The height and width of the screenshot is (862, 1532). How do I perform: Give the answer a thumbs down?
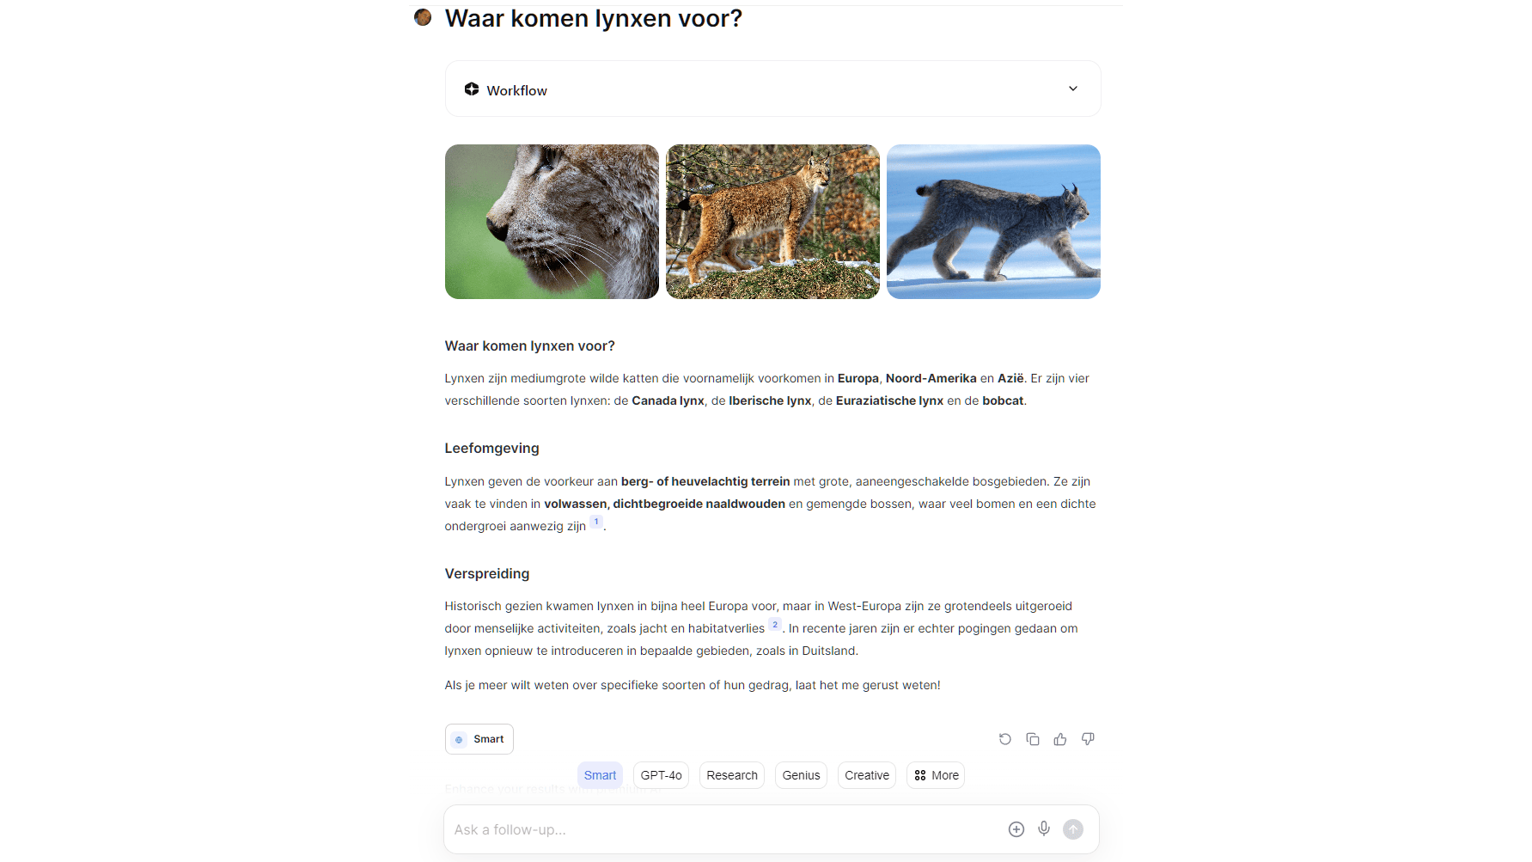1088,739
